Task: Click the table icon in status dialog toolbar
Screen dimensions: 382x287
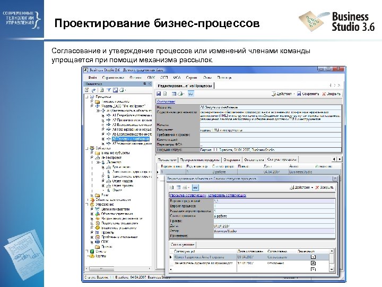Action: [178, 188]
